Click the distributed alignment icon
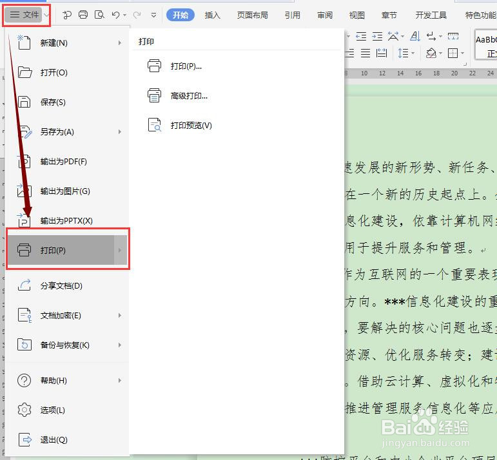The image size is (497, 460). 382,53
